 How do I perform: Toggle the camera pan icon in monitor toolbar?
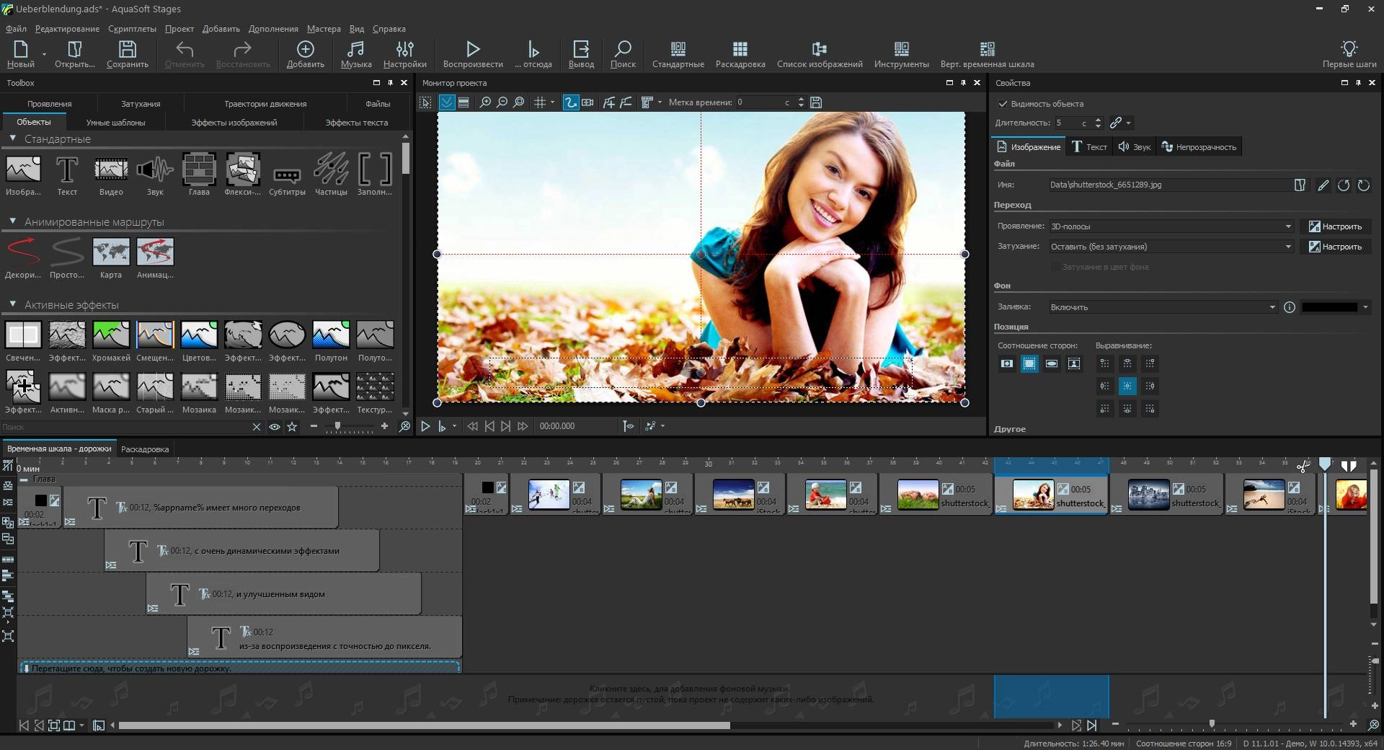click(x=588, y=102)
